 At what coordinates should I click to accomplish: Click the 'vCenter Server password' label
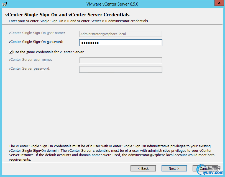tap(30, 68)
